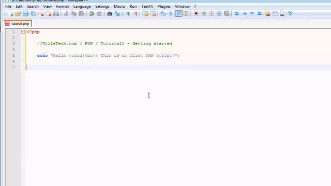
Task: Paste clipboard with Paste icon
Action: pyautogui.click(x=81, y=14)
